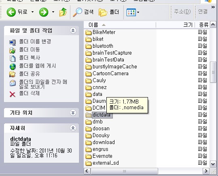Sort by the 종류 column header
Image resolution: width=218 pixels, height=176 pixels.
(202, 25)
